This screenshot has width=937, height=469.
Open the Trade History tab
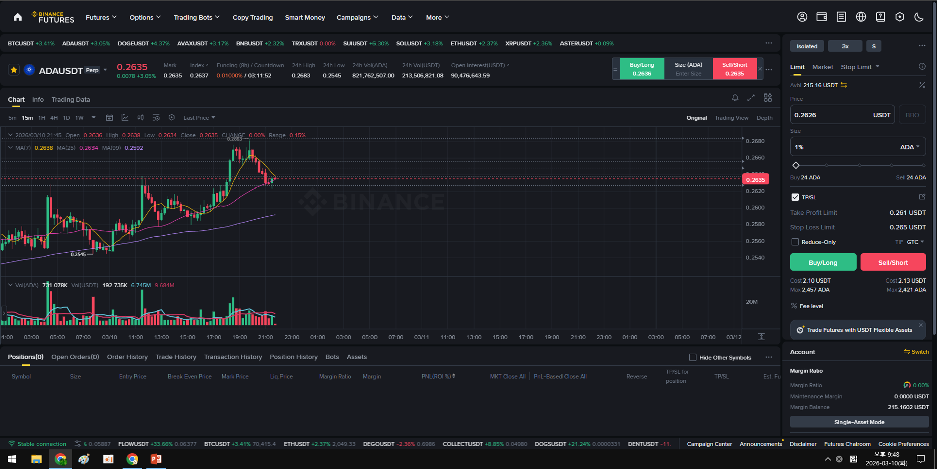click(175, 357)
